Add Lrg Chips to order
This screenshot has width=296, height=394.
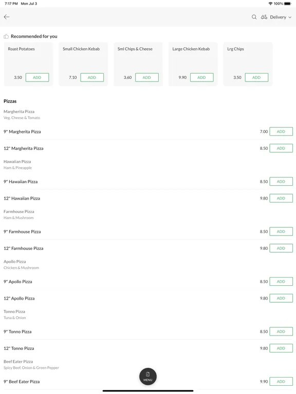256,77
